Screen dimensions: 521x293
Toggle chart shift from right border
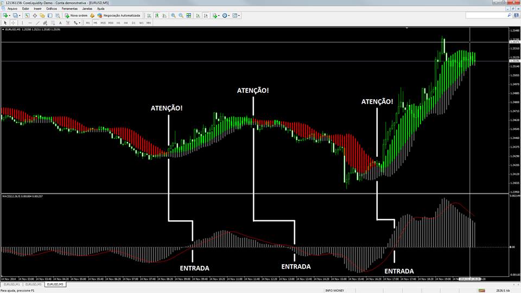[206, 15]
